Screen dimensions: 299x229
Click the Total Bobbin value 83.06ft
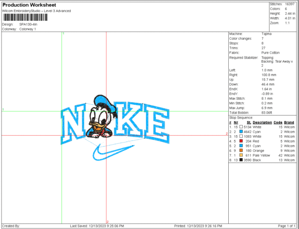[x=267, y=113]
